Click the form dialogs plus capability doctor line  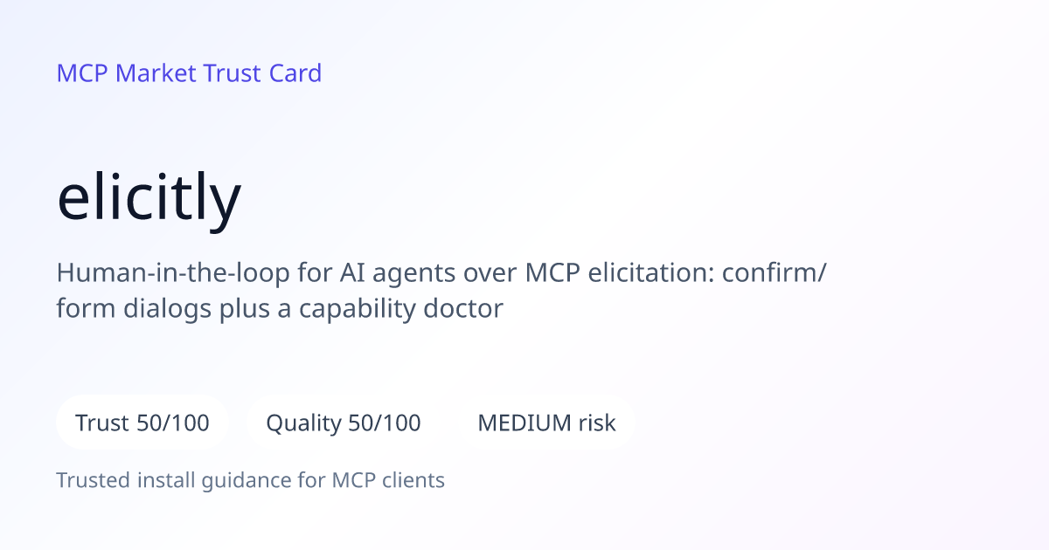pos(280,309)
